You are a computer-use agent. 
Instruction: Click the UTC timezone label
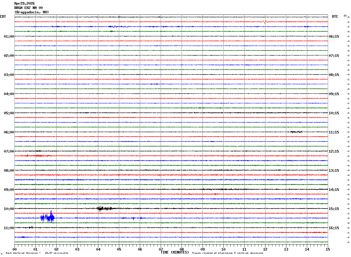click(335, 17)
